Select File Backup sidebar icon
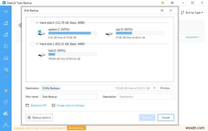The height and width of the screenshot is (131, 208). click(6, 46)
